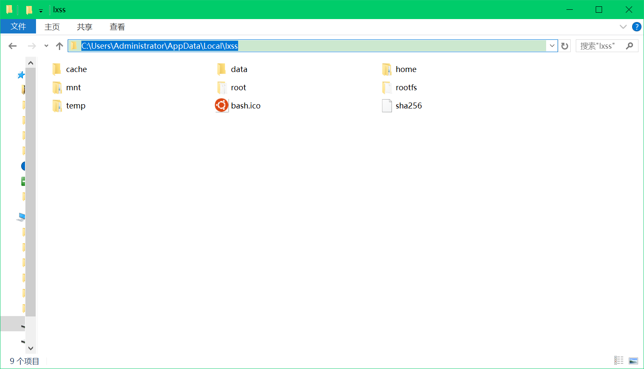Open the 查看 ribbon tab
The image size is (644, 369).
pyautogui.click(x=117, y=27)
